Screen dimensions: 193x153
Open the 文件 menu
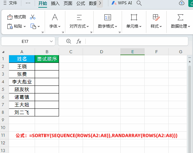10,3
